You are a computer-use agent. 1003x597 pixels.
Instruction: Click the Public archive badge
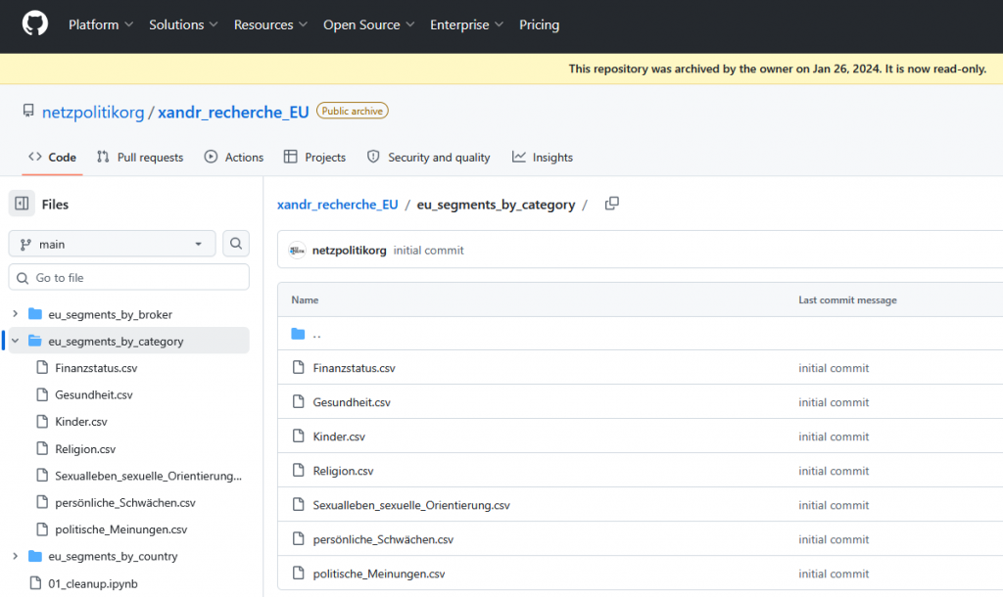(352, 112)
